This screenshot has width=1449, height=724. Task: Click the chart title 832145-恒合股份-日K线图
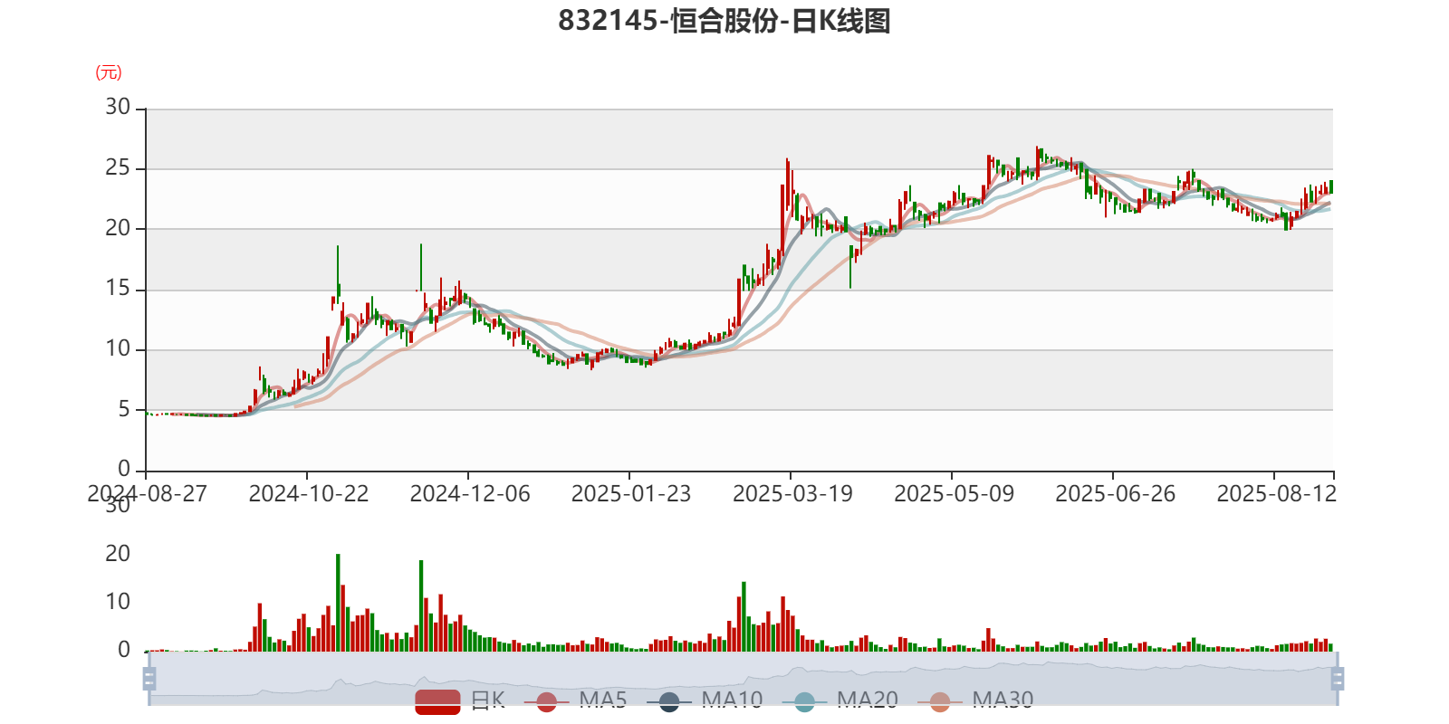pos(724,21)
